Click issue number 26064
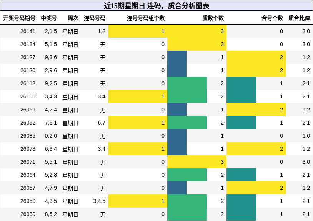This screenshot has height=221, width=313. click(x=28, y=175)
